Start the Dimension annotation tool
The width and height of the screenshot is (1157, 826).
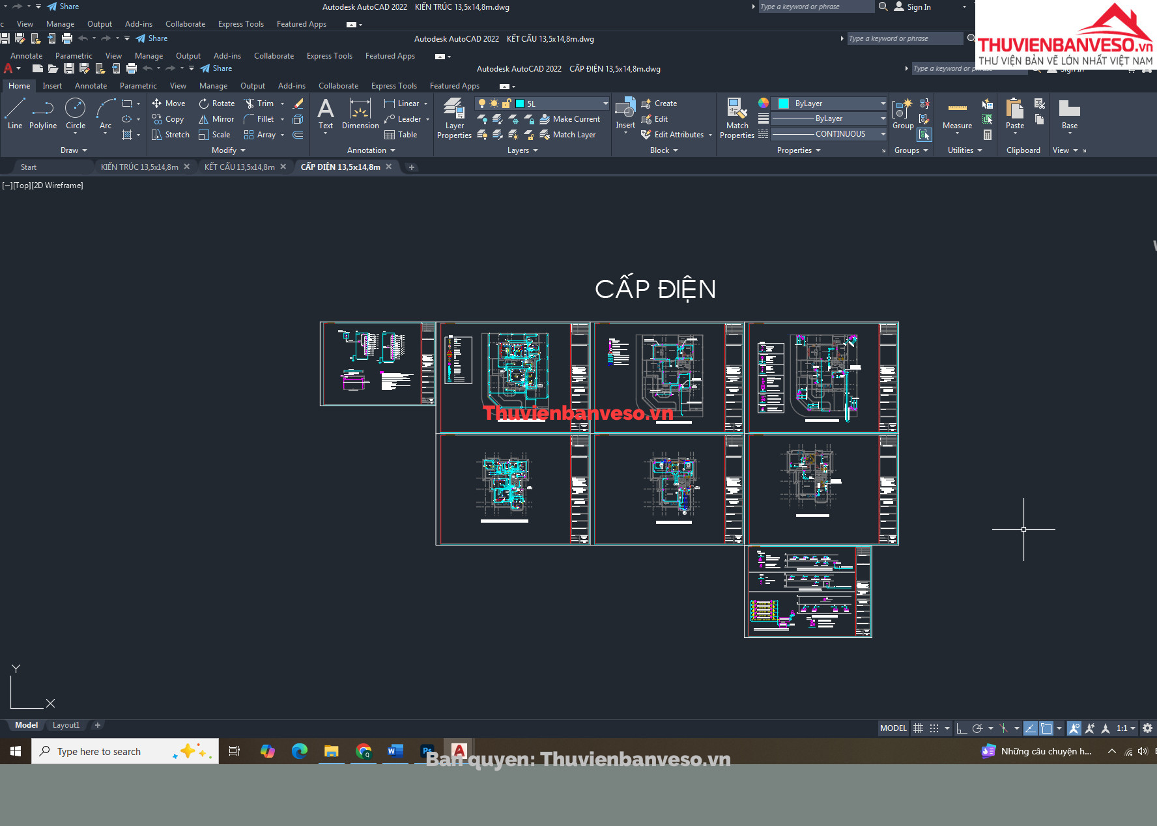tap(360, 114)
